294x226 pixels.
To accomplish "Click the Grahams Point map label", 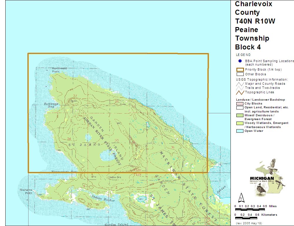I will click(x=26, y=191).
